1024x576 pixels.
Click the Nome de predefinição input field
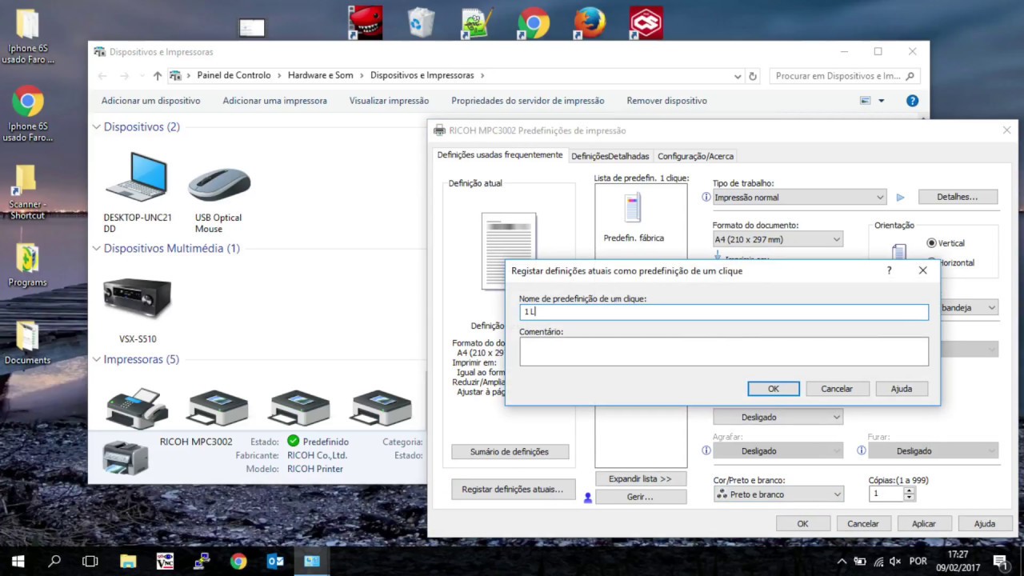tap(724, 312)
